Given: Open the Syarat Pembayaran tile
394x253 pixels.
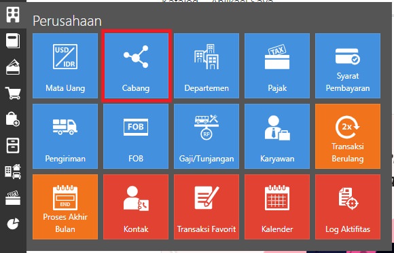Looking at the screenshot, I should pyautogui.click(x=348, y=66).
